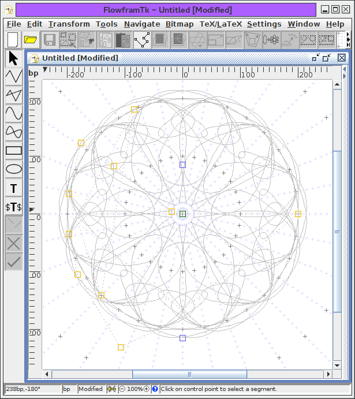Select the ellipse tool

(14, 169)
